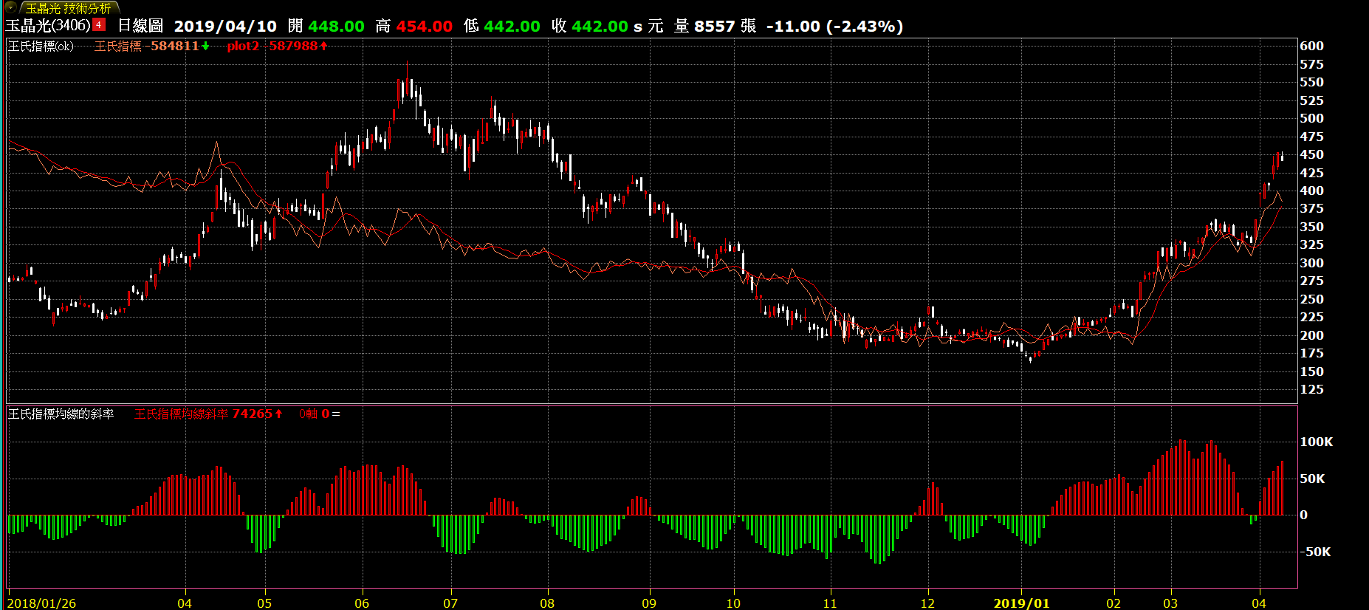This screenshot has height=610, width=1369.
Task: Select the 玉晶光 技術分析 tab
Action: click(x=68, y=8)
